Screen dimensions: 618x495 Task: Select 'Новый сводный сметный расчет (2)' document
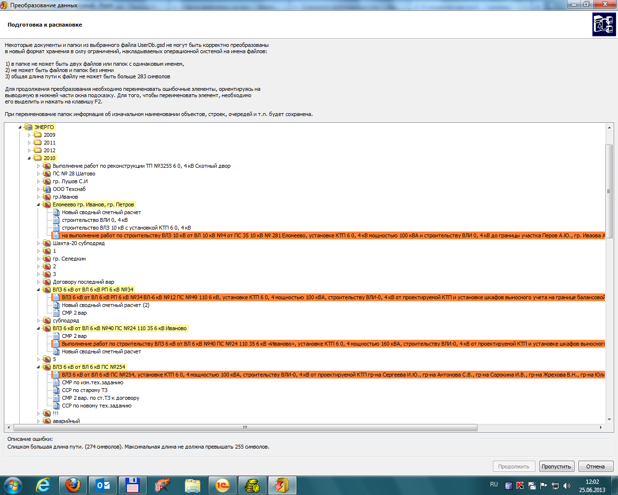106,305
